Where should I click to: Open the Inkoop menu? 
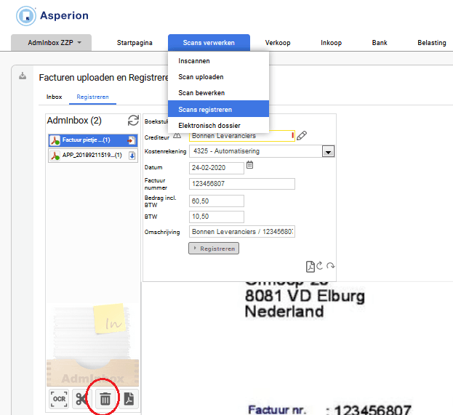click(x=331, y=43)
